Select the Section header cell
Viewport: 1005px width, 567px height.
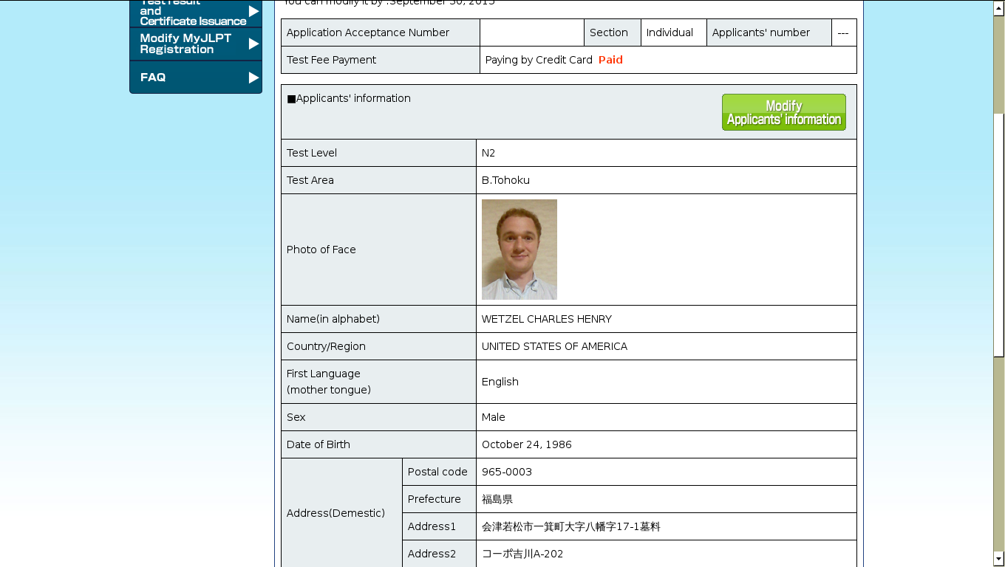612,32
